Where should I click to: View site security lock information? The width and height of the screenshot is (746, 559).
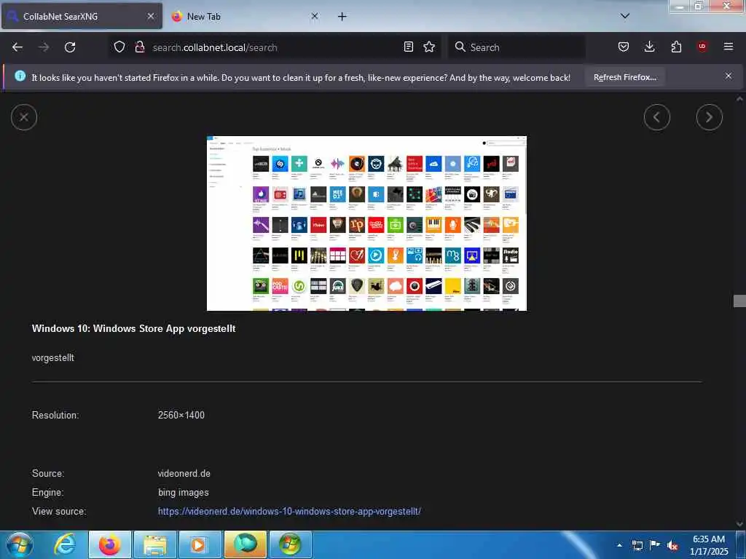pos(139,47)
